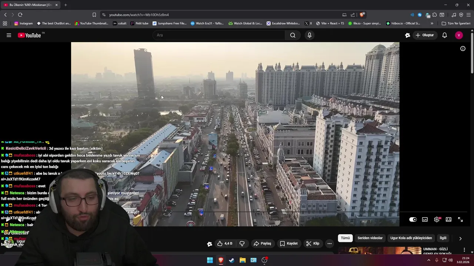Dislike the video
The width and height of the screenshot is (474, 266).
point(242,243)
